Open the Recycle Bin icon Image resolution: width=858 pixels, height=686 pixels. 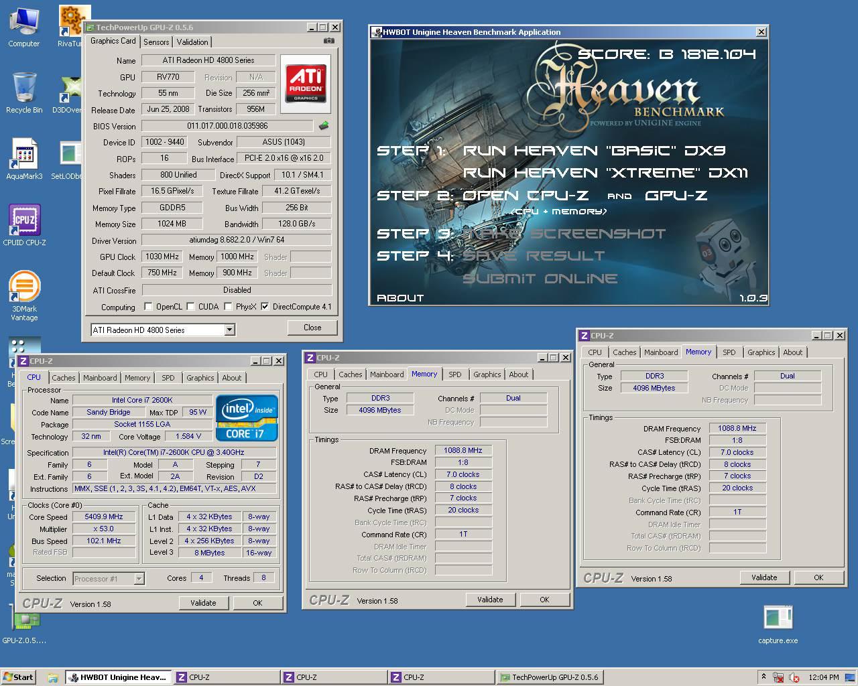point(24,92)
